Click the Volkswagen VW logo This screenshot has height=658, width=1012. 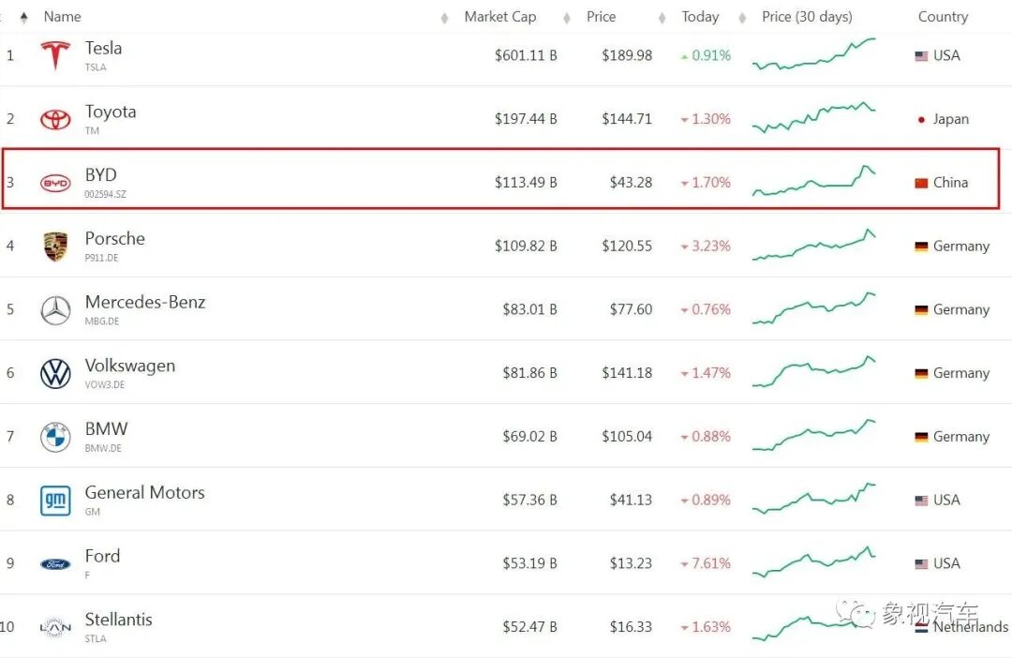[x=55, y=373]
